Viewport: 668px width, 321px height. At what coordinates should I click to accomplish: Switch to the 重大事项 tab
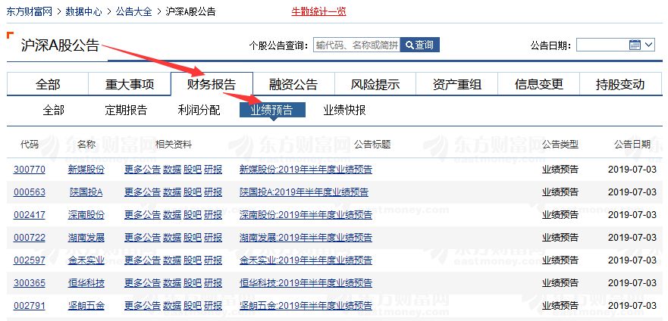[130, 84]
